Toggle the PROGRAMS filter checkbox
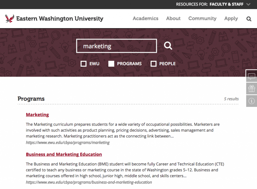Image resolution: width=257 pixels, height=189 pixels. point(111,64)
